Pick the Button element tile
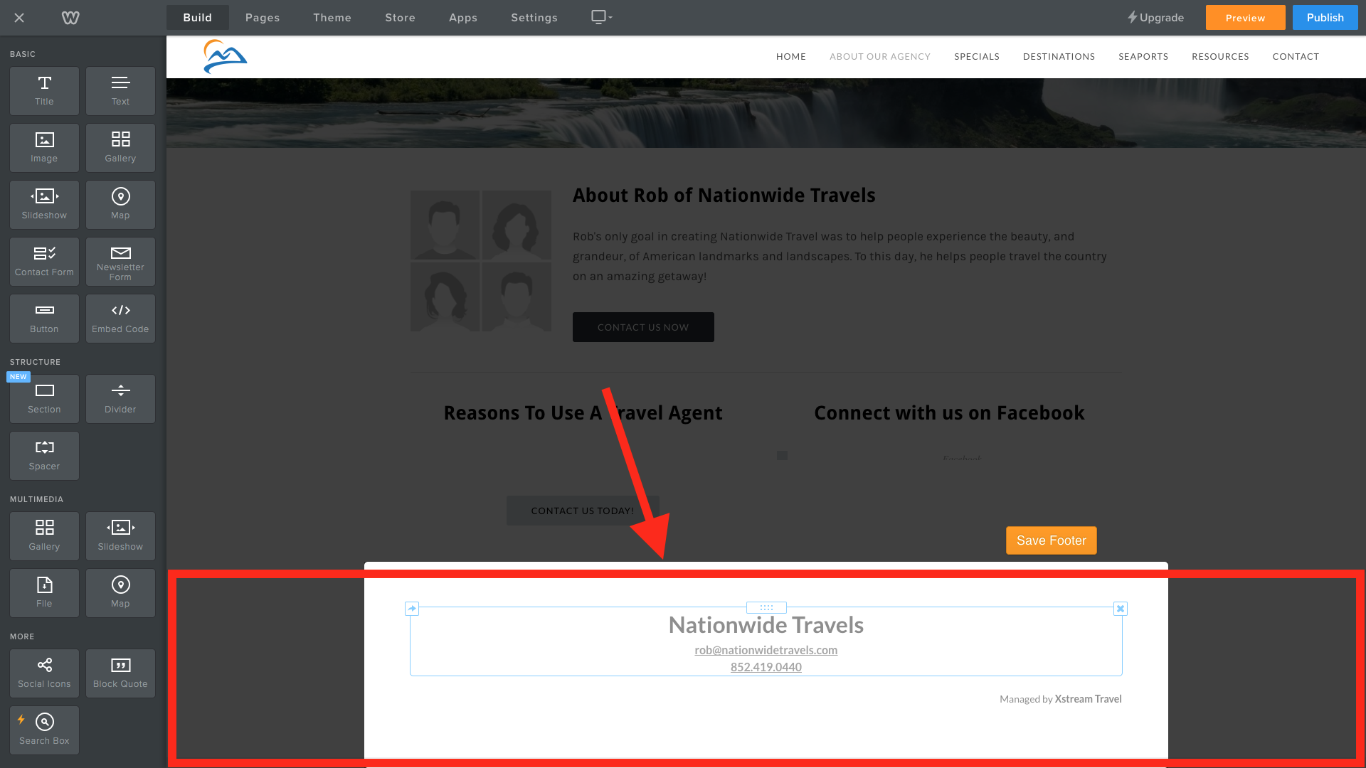The width and height of the screenshot is (1366, 768). (x=44, y=319)
